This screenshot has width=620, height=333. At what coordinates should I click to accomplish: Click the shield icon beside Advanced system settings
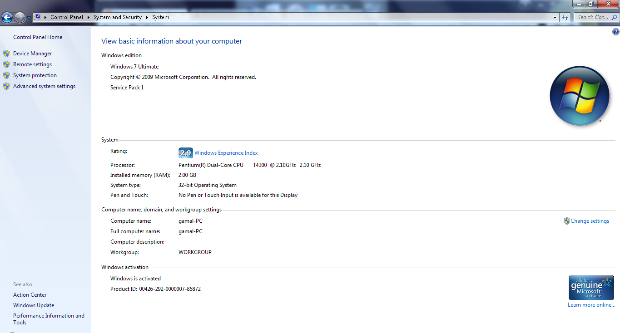6,86
